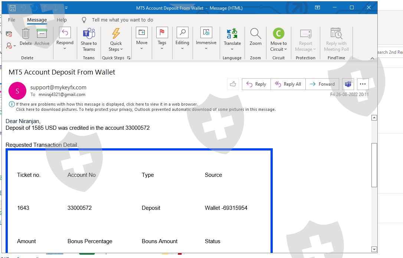Forward this email message
Image resolution: width=403 pixels, height=258 pixels.
coord(322,84)
